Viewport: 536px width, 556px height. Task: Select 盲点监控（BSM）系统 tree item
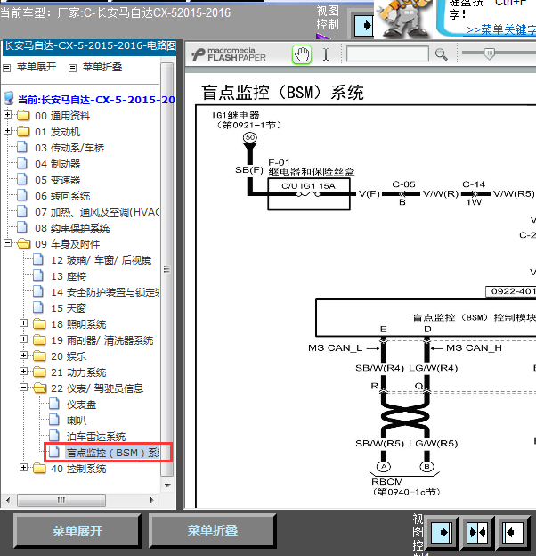[x=113, y=453]
